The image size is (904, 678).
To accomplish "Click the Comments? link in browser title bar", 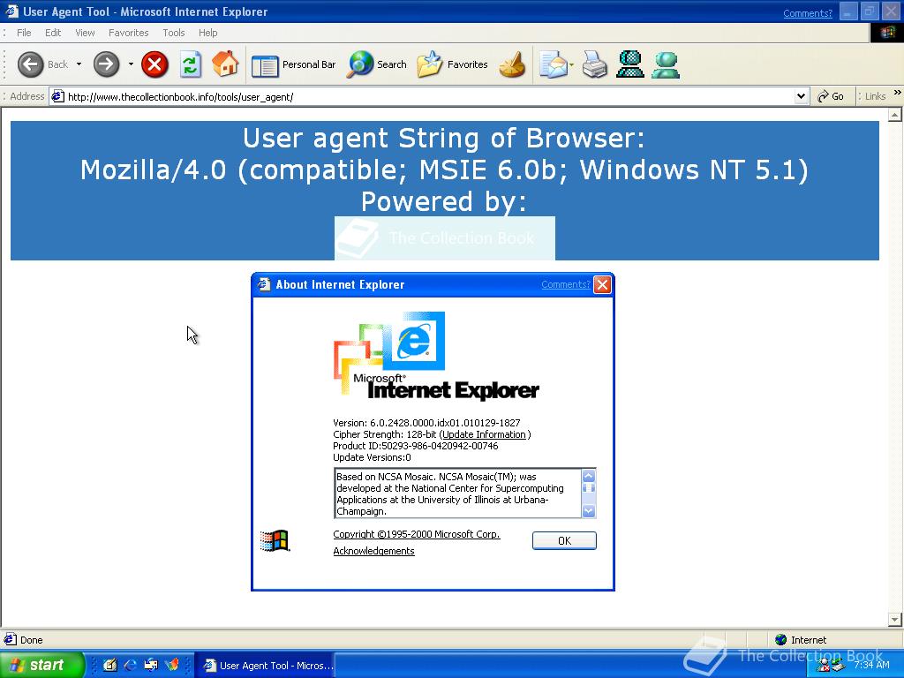I will (808, 13).
